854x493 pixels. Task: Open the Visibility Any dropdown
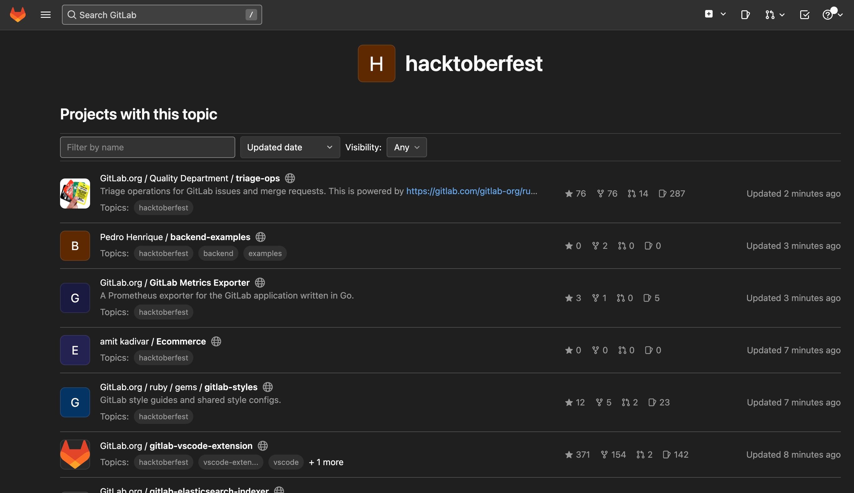[x=406, y=147]
